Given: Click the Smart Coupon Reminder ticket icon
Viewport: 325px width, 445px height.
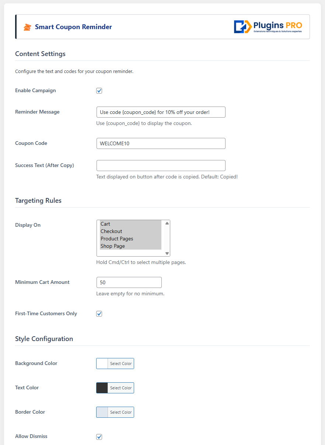Looking at the screenshot, I should coord(27,27).
